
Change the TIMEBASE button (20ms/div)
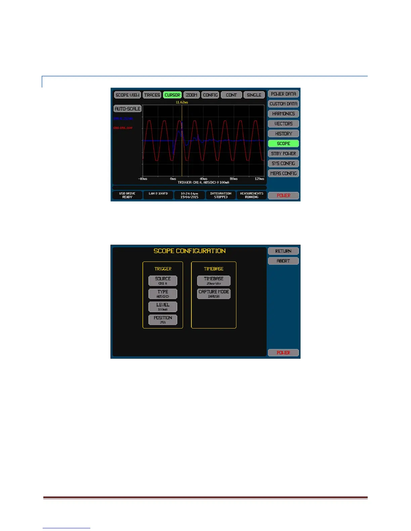pos(214,281)
